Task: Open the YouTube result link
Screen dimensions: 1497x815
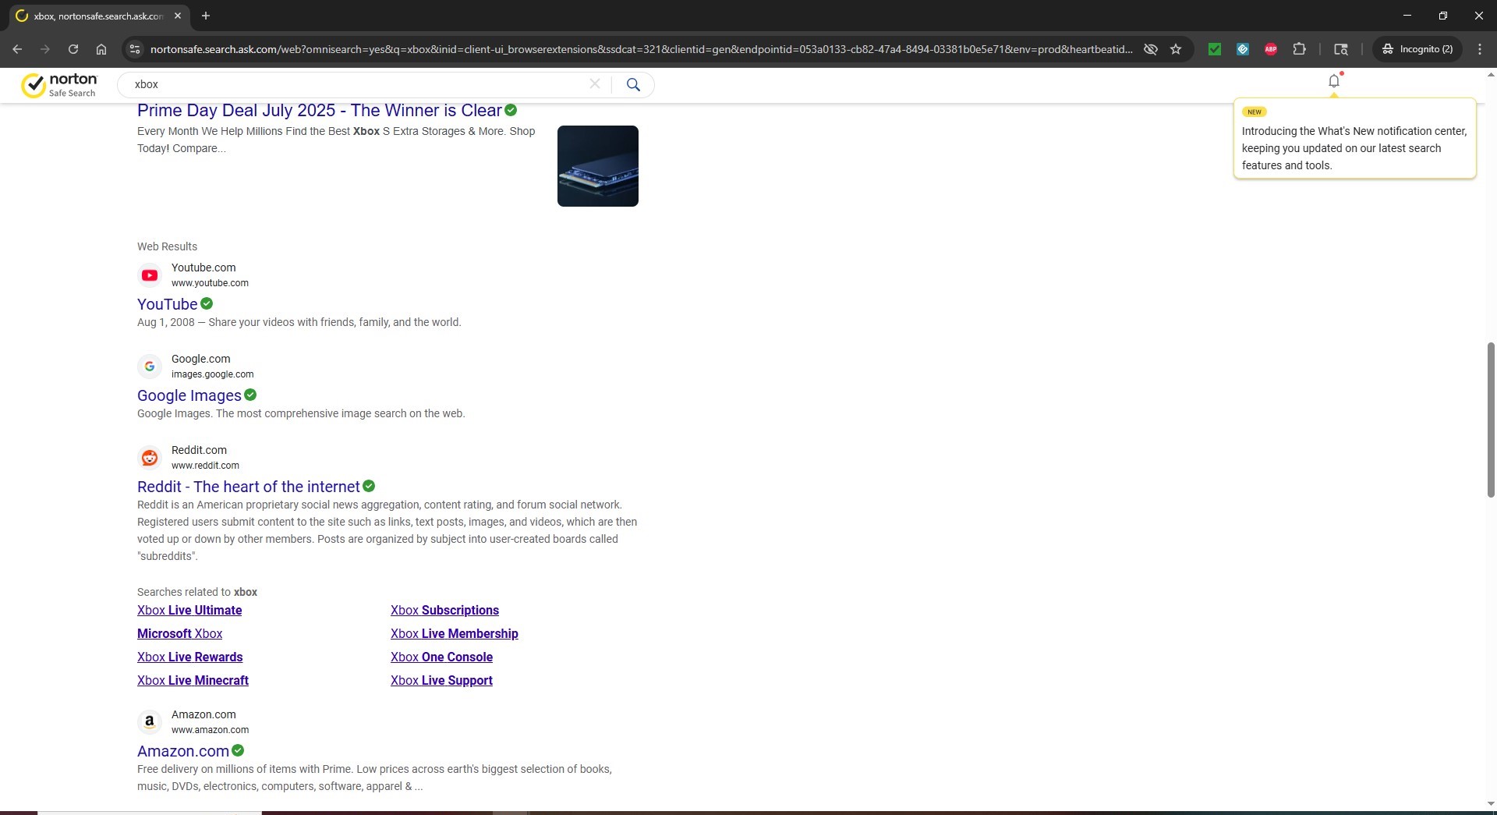Action: (168, 304)
